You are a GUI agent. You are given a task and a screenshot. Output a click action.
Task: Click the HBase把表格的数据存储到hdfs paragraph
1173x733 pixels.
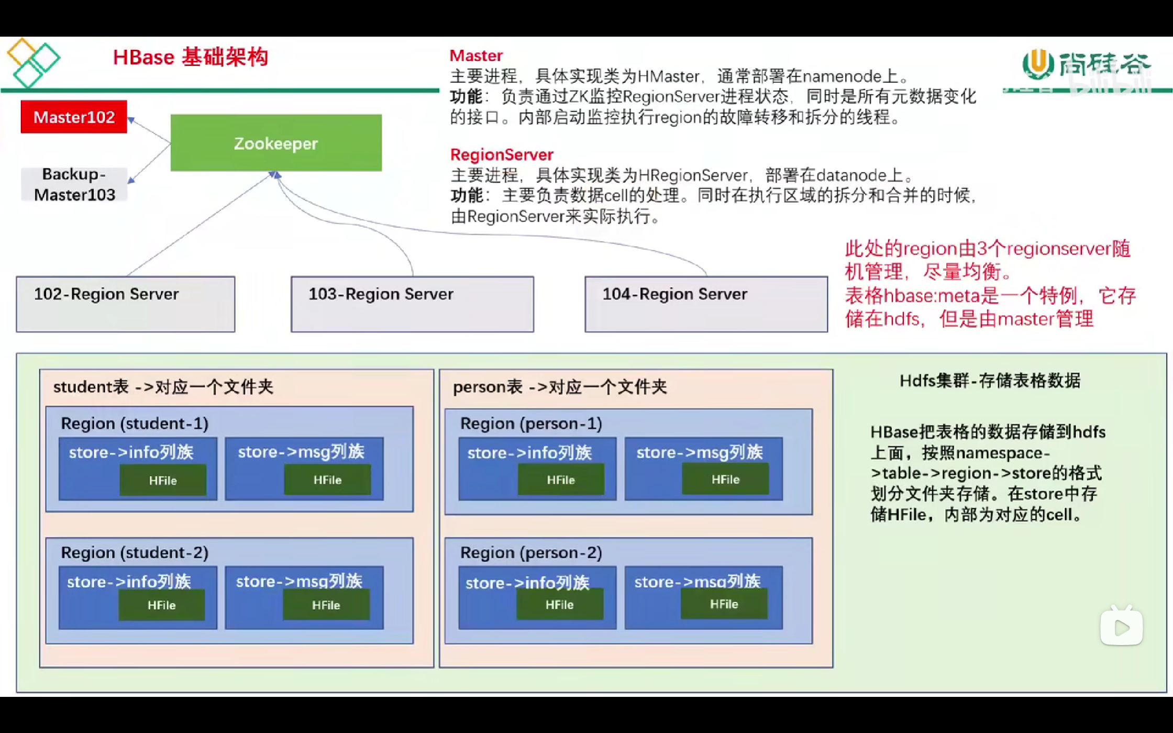pyautogui.click(x=988, y=473)
